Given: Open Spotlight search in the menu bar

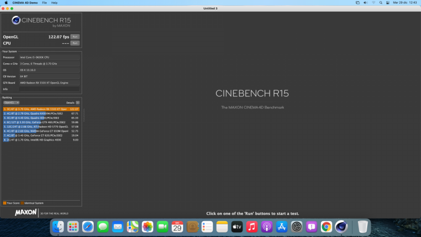Looking at the screenshot, I should point(380,3).
